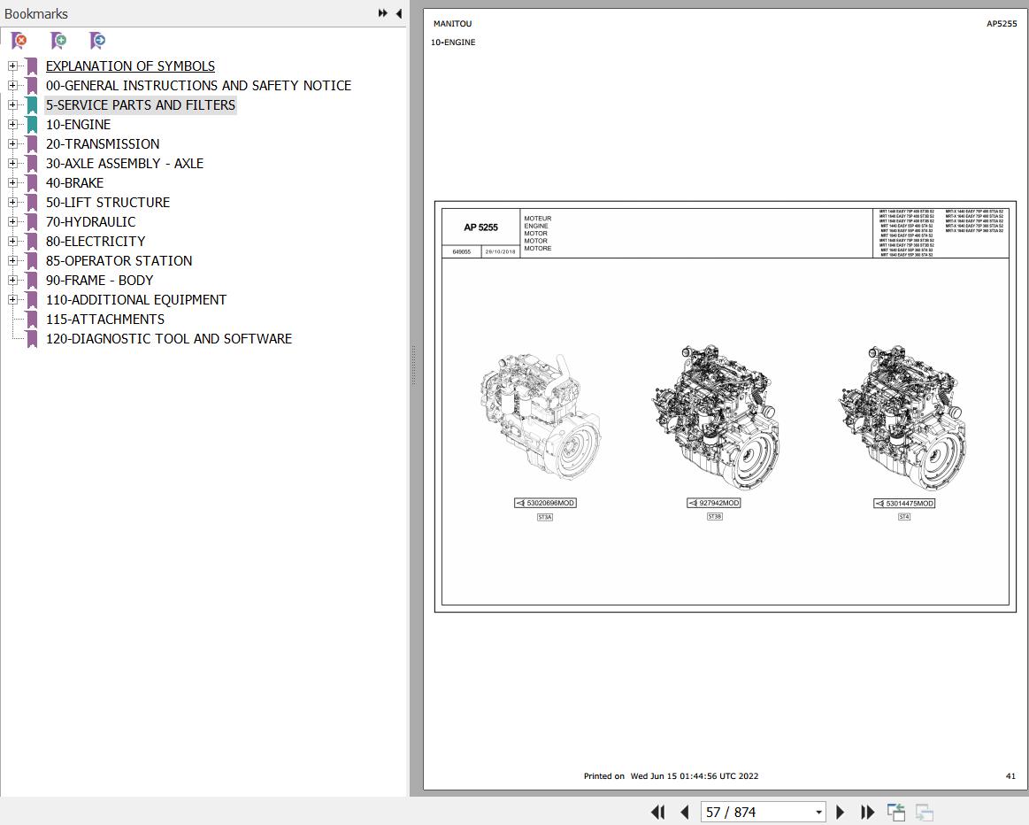
Task: Select the 110-ADDITIONAL EQUIPMENT bookmark
Action: click(136, 299)
